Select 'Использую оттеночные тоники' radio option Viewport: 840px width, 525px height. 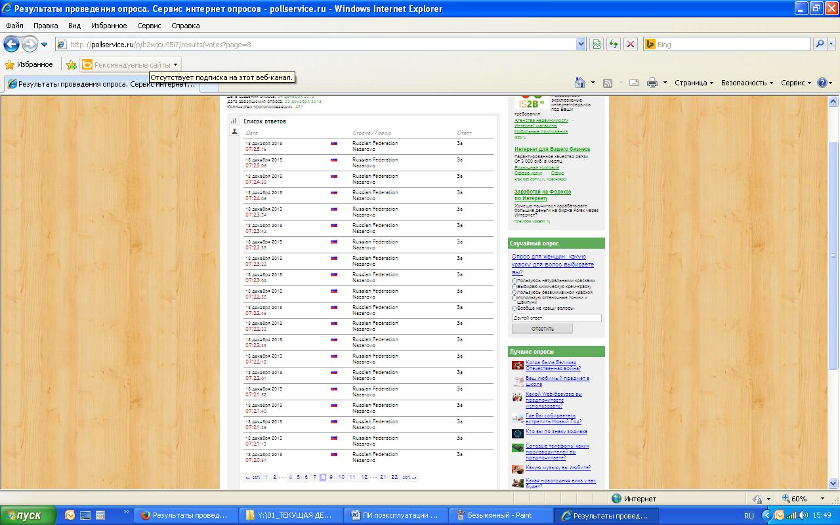[x=514, y=299]
